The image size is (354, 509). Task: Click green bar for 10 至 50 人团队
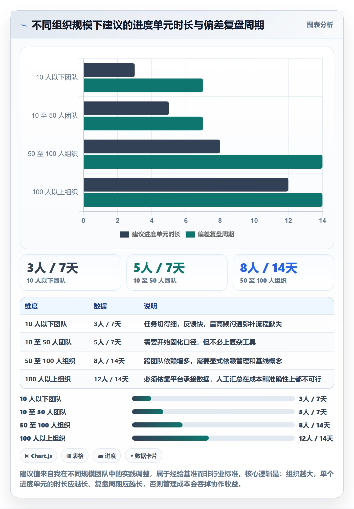coord(143,124)
